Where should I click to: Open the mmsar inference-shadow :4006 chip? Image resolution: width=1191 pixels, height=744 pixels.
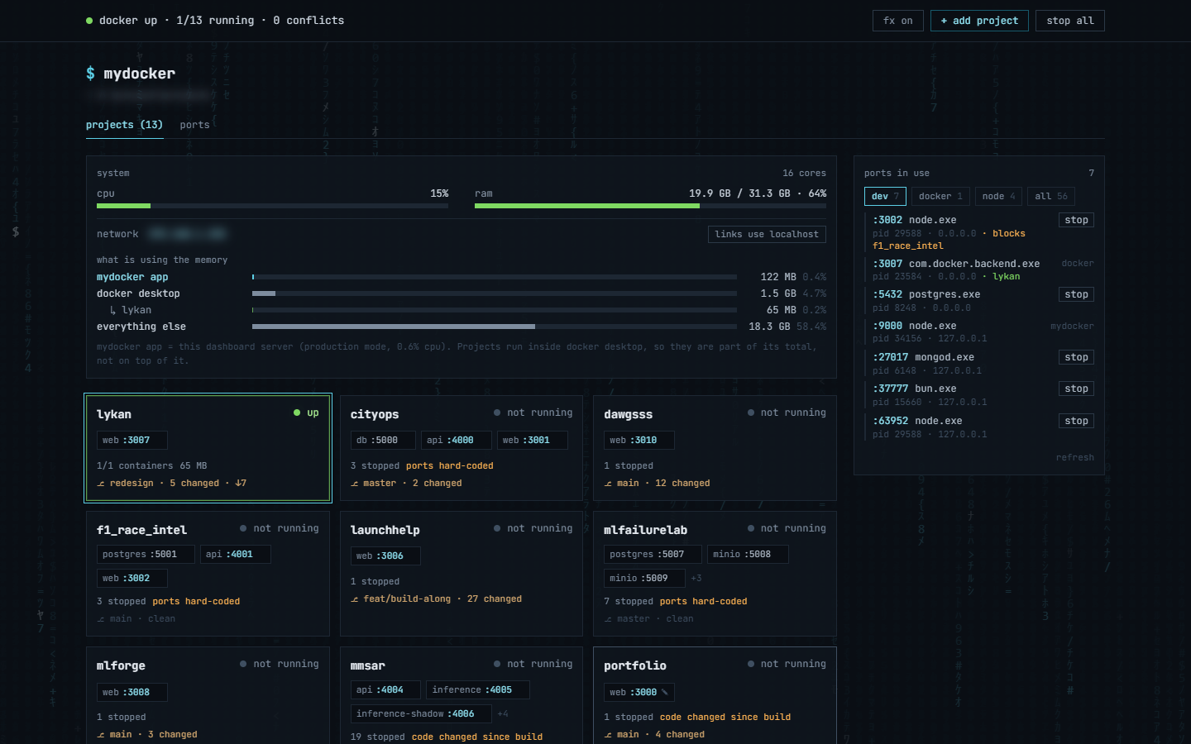coord(422,714)
